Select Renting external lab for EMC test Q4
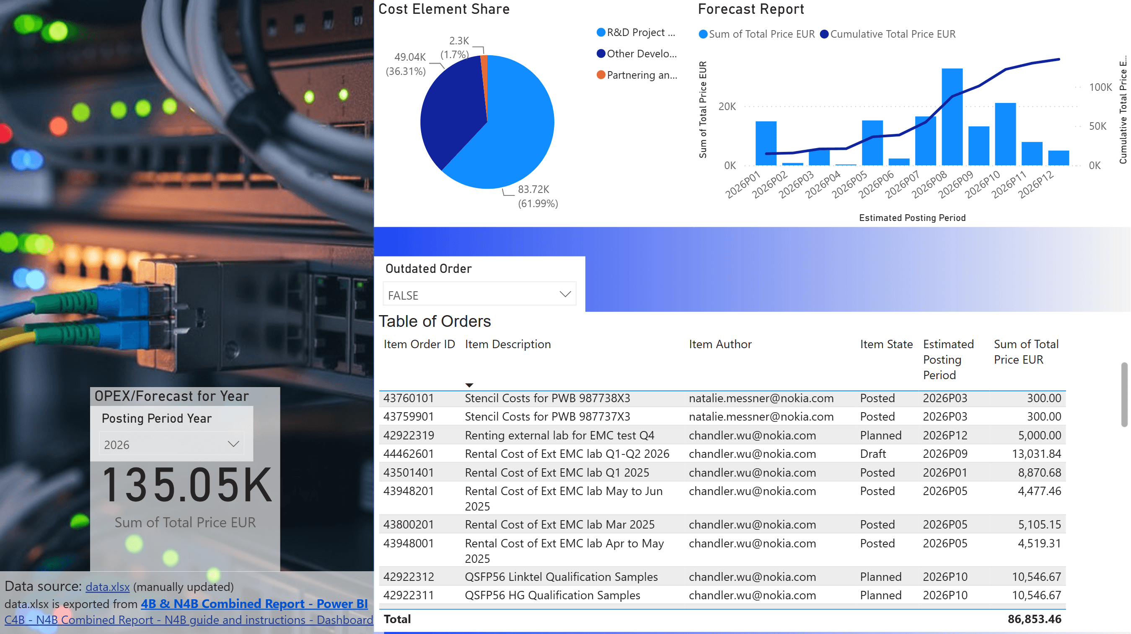The image size is (1131, 634). [x=559, y=435]
